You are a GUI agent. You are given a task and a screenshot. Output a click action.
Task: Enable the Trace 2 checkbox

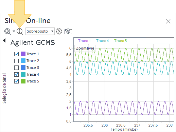pos(16,61)
